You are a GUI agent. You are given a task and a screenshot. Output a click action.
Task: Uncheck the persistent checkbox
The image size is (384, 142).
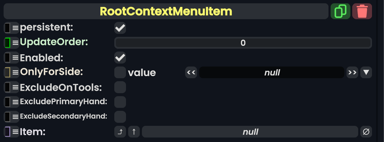pyautogui.click(x=120, y=28)
